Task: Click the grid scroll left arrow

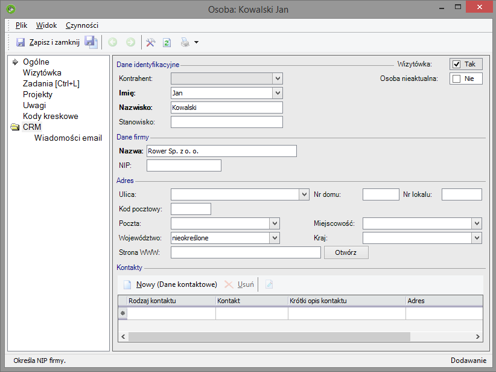Action: 123,336
